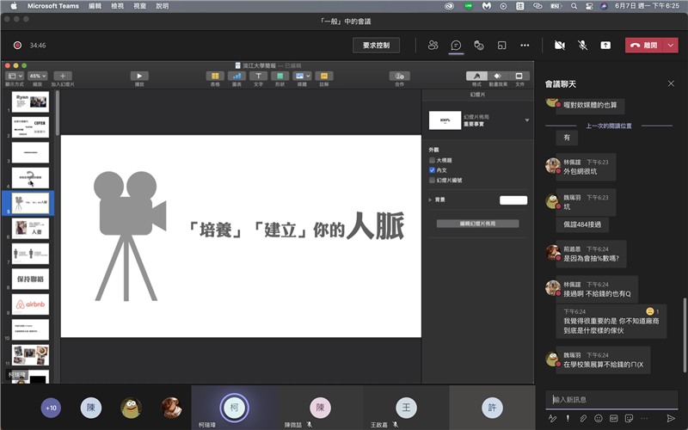Uncheck the 內文 checkbox
Screen dimensions: 688x430
(x=432, y=170)
